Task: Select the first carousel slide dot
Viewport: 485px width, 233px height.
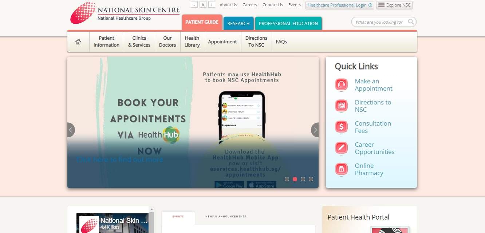Action: coord(287,179)
